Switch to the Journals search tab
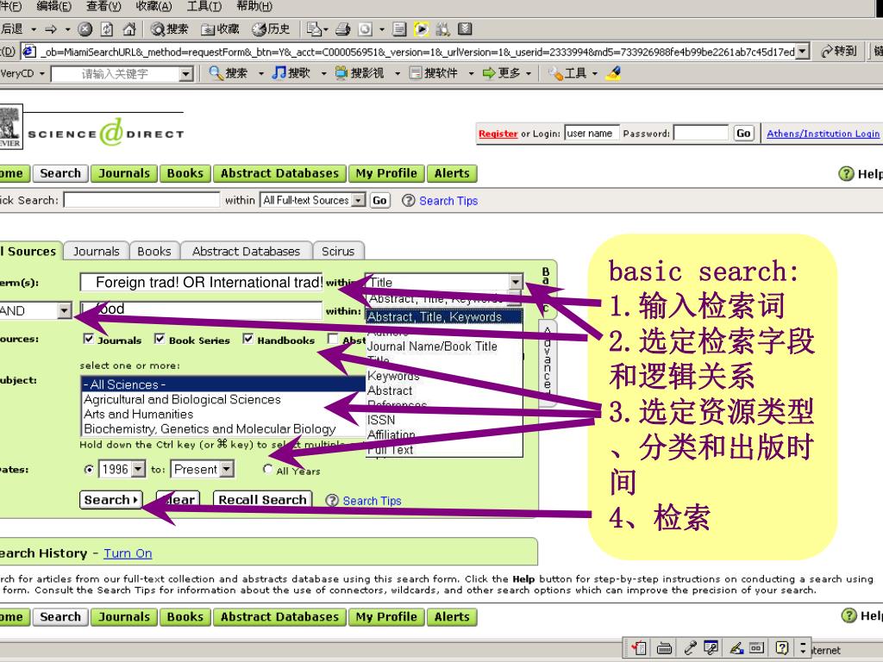This screenshot has width=883, height=662. [97, 251]
